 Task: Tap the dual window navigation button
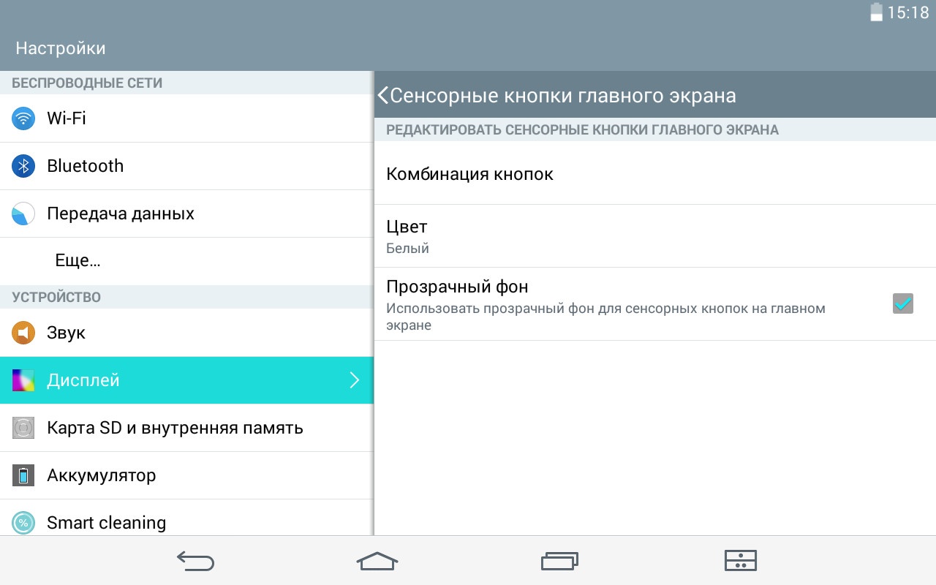click(740, 561)
